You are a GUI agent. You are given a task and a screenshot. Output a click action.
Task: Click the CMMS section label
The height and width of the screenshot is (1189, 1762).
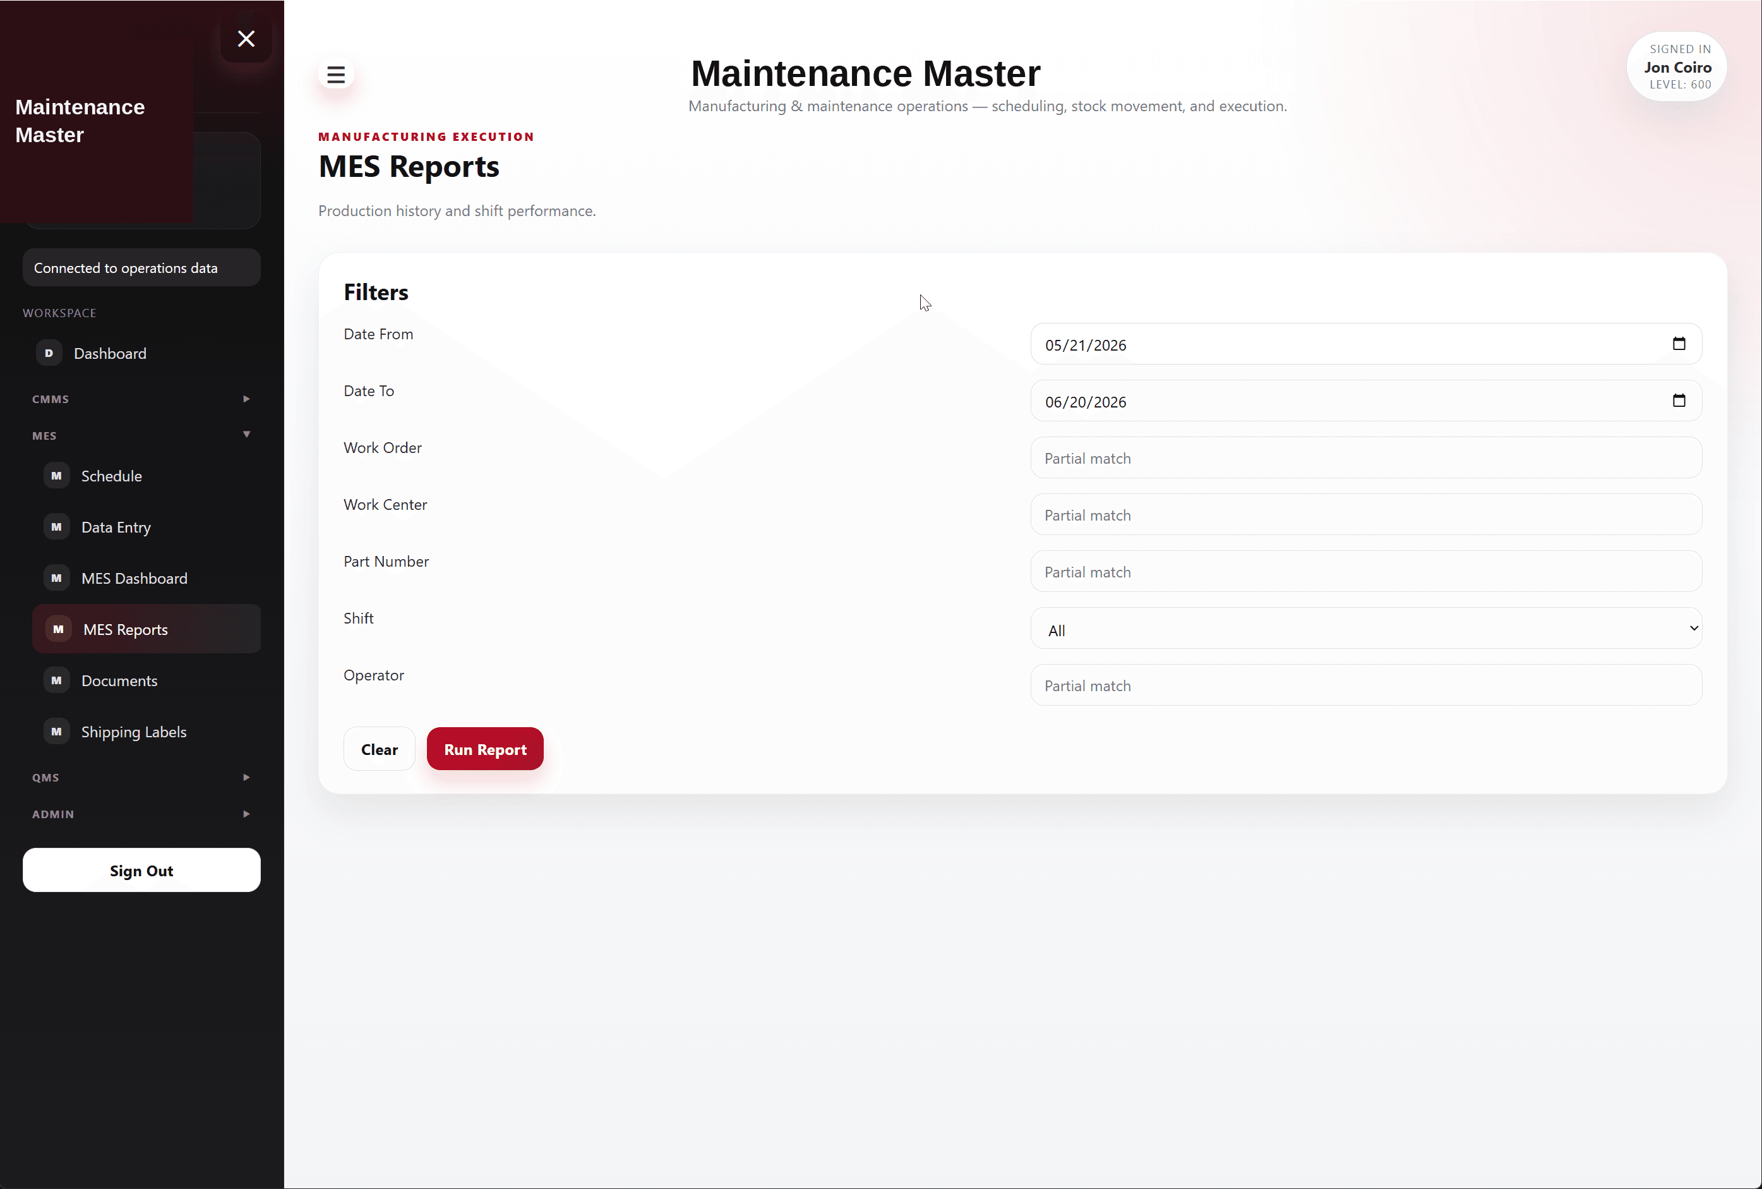(x=50, y=399)
